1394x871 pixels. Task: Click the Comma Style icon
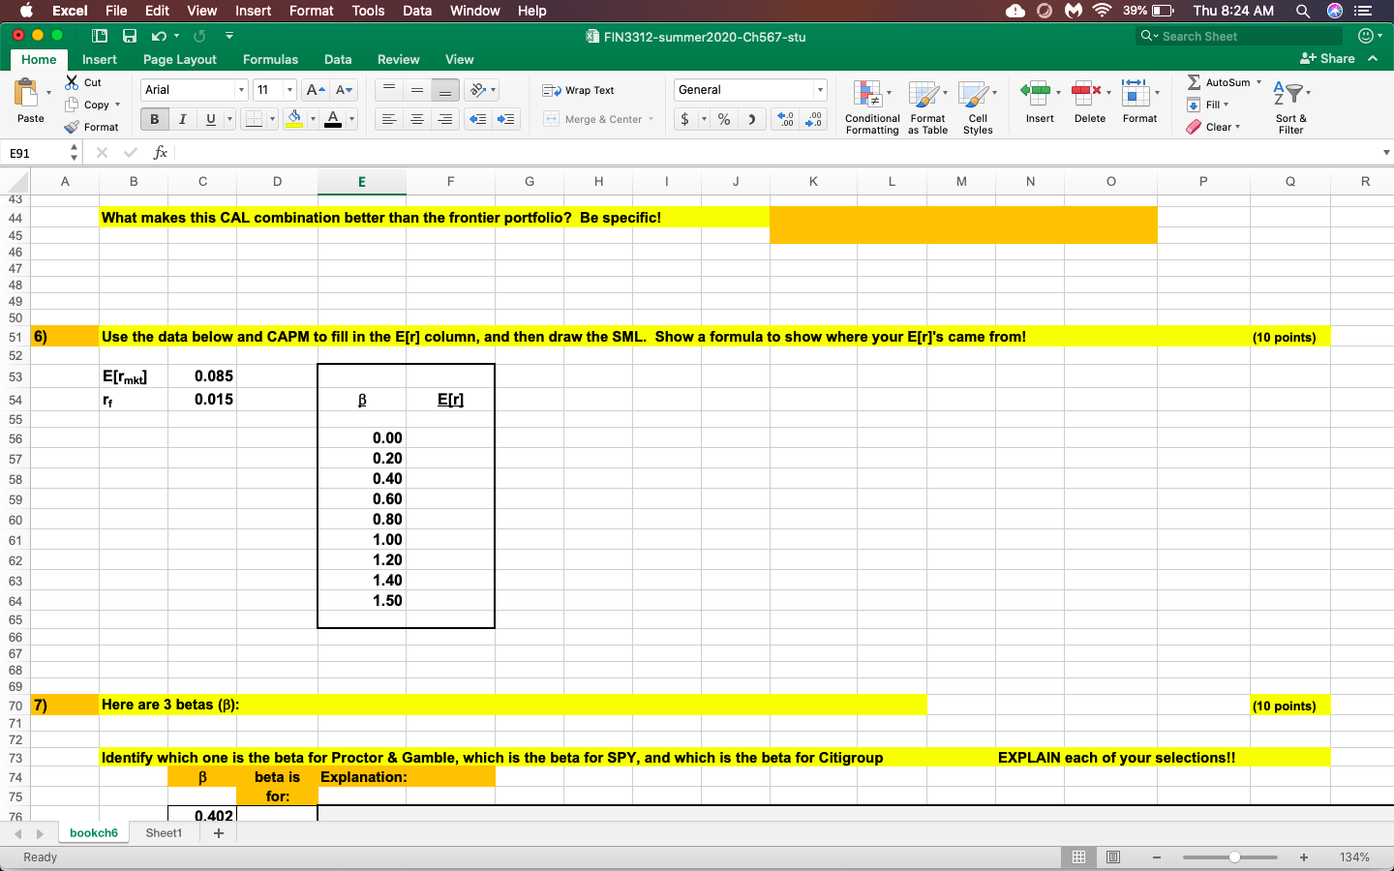coord(751,119)
